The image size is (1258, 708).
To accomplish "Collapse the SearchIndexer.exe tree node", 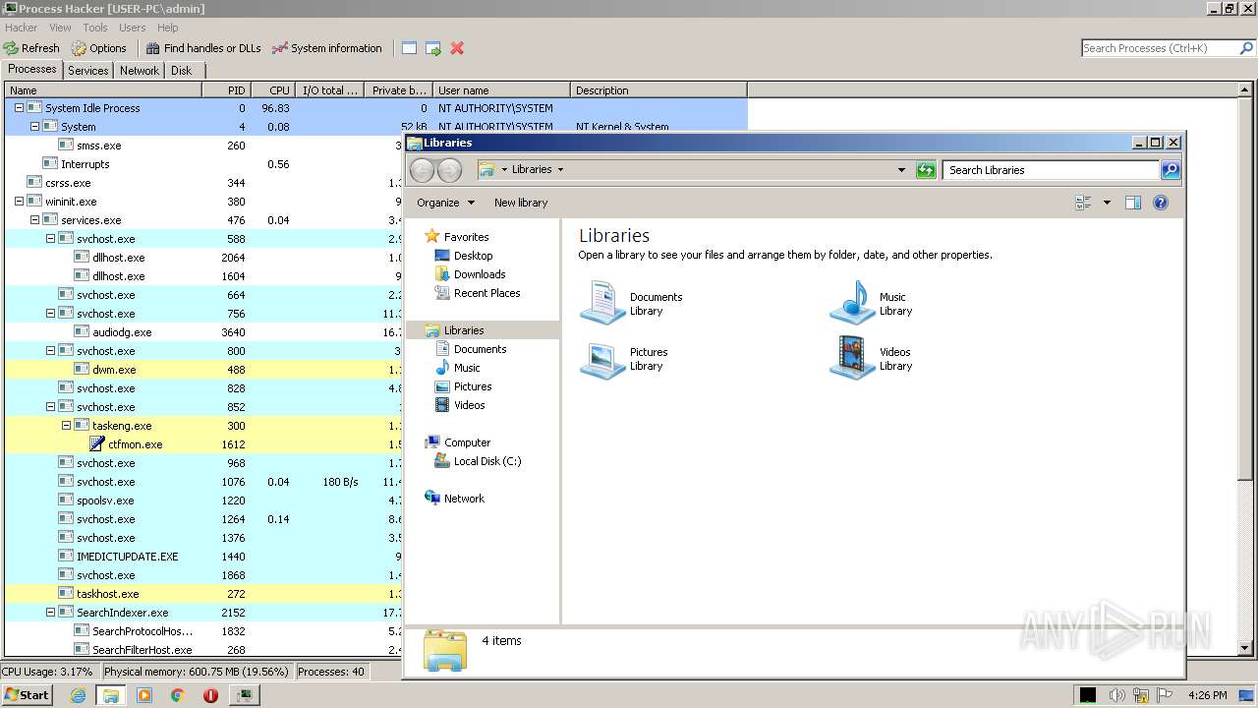I will [x=50, y=613].
